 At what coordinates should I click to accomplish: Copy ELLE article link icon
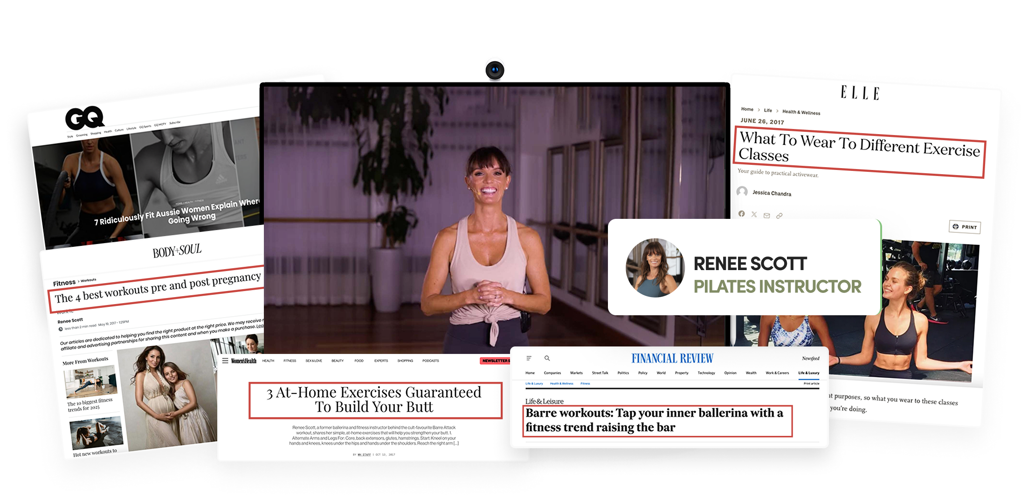click(x=779, y=216)
